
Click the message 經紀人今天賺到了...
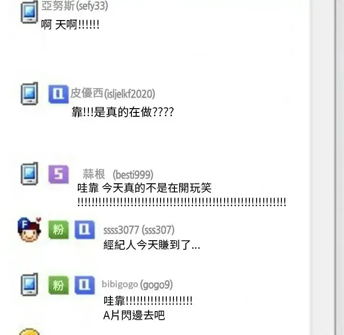[x=151, y=245]
